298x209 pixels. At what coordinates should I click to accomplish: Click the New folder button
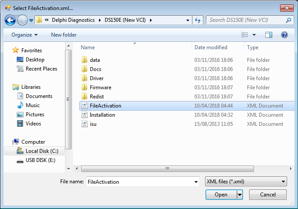point(64,35)
